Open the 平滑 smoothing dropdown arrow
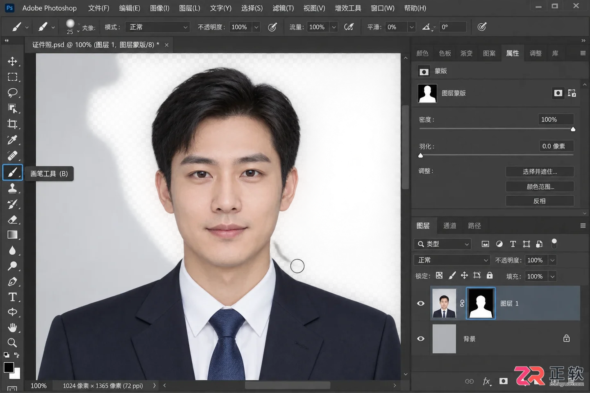590x393 pixels. (x=412, y=27)
